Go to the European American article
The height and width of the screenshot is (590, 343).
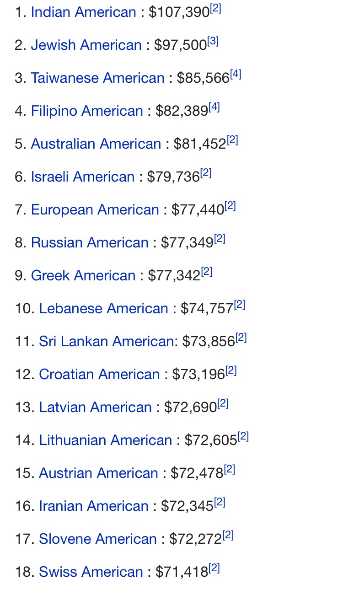95,210
